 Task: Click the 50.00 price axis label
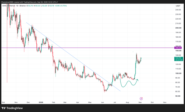[x=178, y=96]
